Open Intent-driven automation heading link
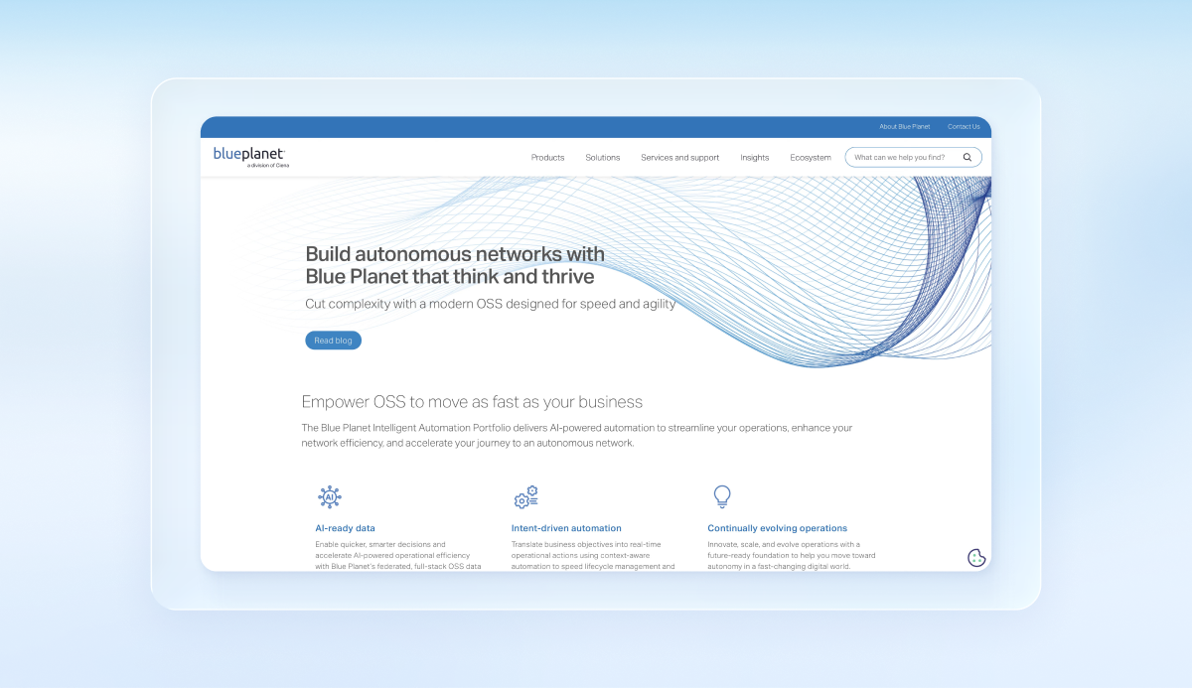The image size is (1192, 688). [x=566, y=528]
